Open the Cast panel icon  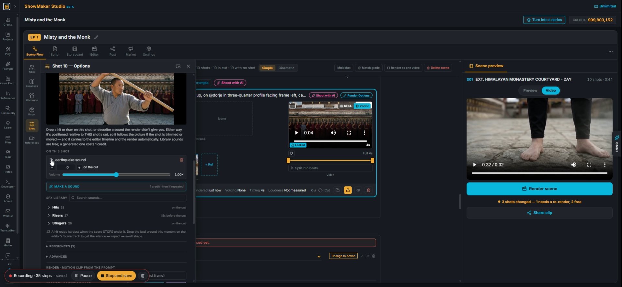(x=32, y=69)
